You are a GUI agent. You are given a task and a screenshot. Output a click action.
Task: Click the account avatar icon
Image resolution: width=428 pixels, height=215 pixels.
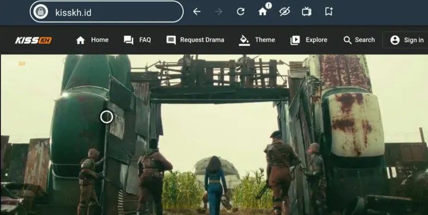[x=395, y=40]
